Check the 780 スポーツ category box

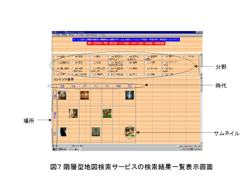coord(164,63)
